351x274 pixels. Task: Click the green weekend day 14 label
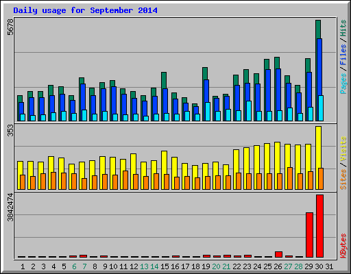tap(154, 266)
